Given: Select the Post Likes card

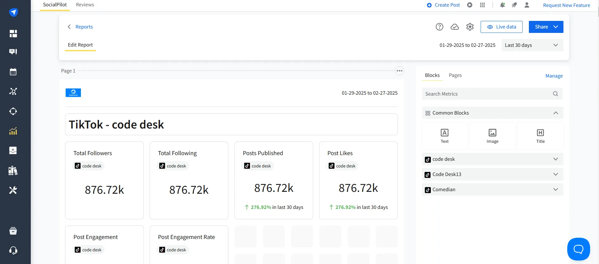Looking at the screenshot, I should 358,180.
